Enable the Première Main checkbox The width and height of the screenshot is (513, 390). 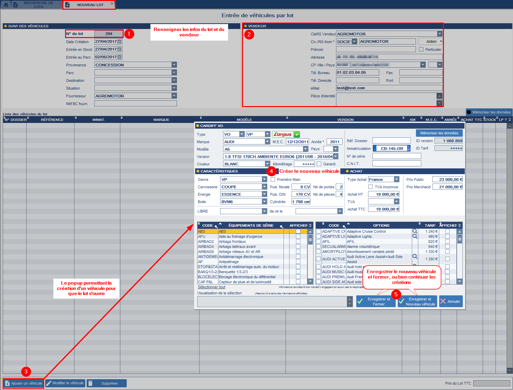click(273, 180)
